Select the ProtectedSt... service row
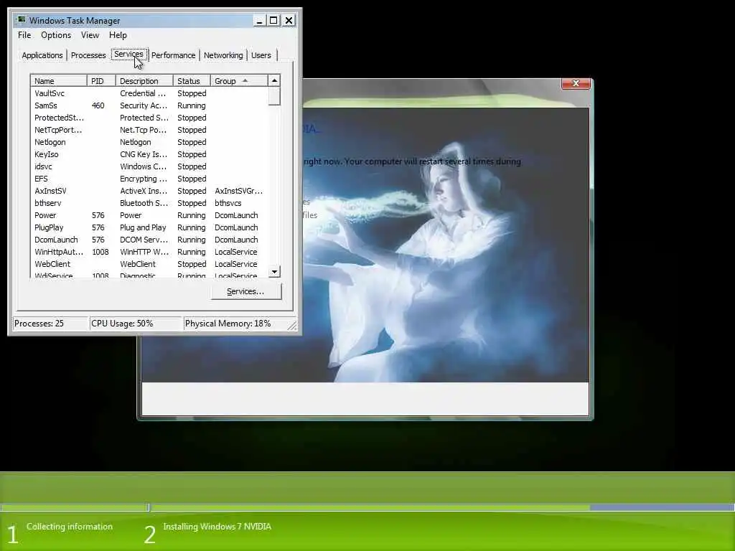The height and width of the screenshot is (551, 735). coord(149,118)
